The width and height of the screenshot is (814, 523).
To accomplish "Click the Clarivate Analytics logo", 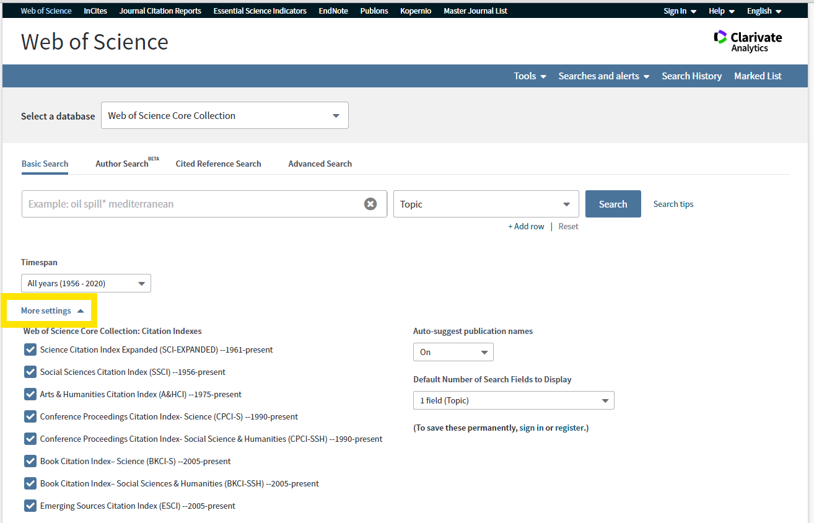I will pyautogui.click(x=748, y=42).
